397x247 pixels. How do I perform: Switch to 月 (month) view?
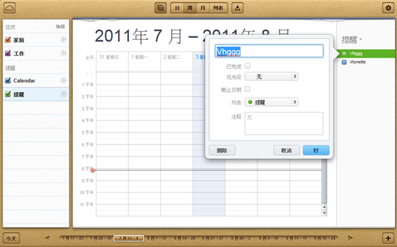click(203, 8)
